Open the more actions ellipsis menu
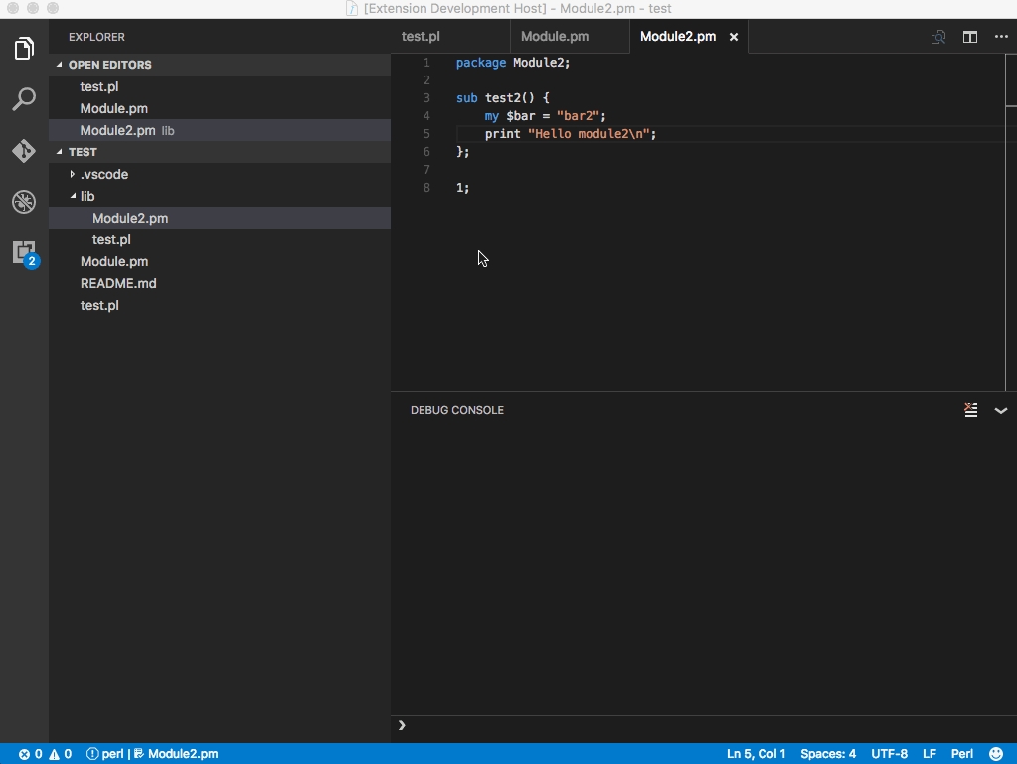The image size is (1017, 764). click(x=1001, y=37)
